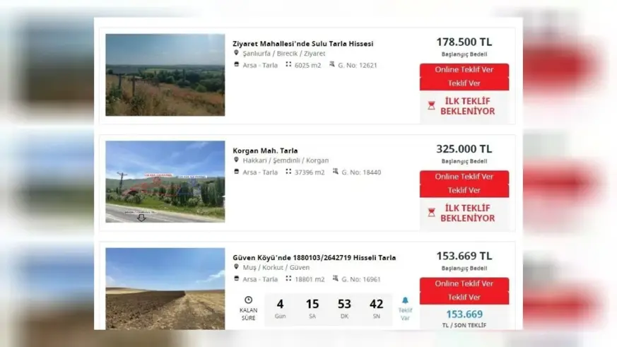617x347 pixels.
Task: Click Online Teklif Ver for Güven Köyü listing
Action: 464,283
